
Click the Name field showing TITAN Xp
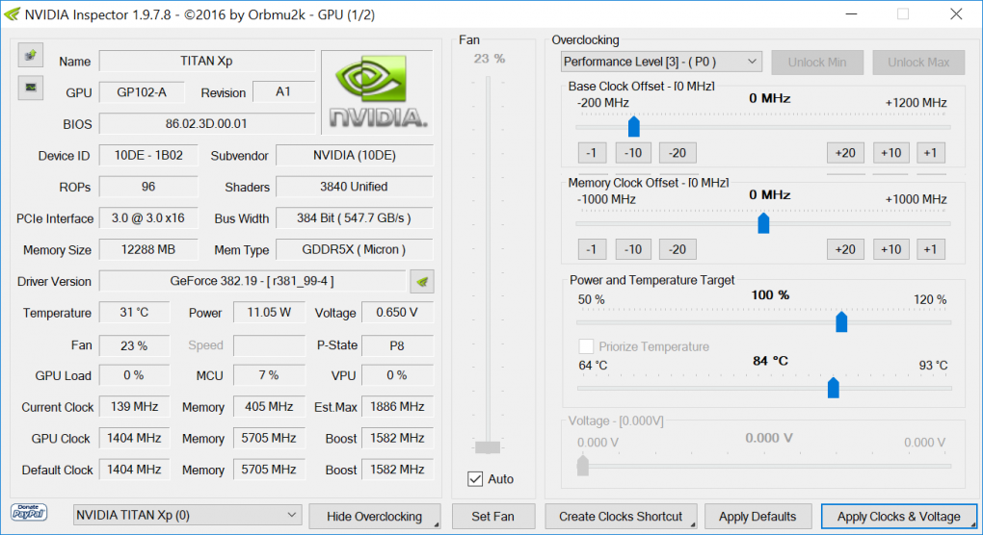tap(207, 61)
